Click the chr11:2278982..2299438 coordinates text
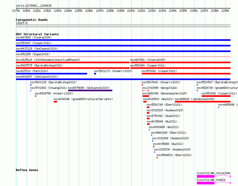Image resolution: width=238 pixels, height=186 pixels. [34, 6]
